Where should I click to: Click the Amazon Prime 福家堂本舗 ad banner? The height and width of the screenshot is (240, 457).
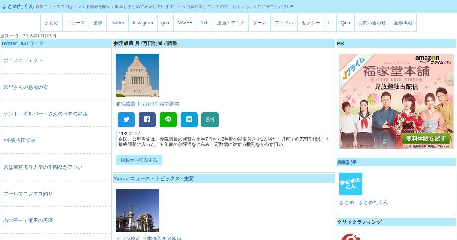[x=396, y=101]
